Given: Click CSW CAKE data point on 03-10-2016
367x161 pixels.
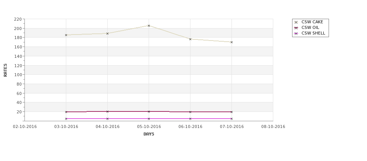Looking at the screenshot, I should click(x=66, y=35).
